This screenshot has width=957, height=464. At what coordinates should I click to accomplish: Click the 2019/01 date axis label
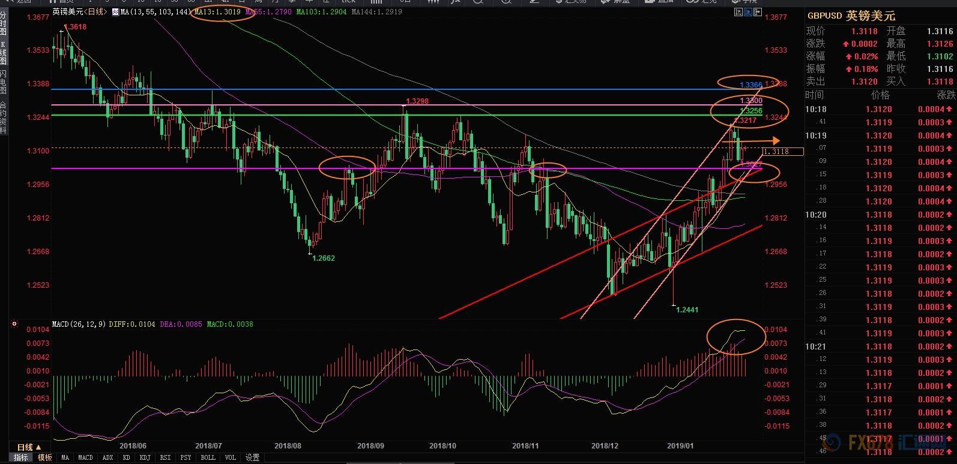tap(681, 446)
